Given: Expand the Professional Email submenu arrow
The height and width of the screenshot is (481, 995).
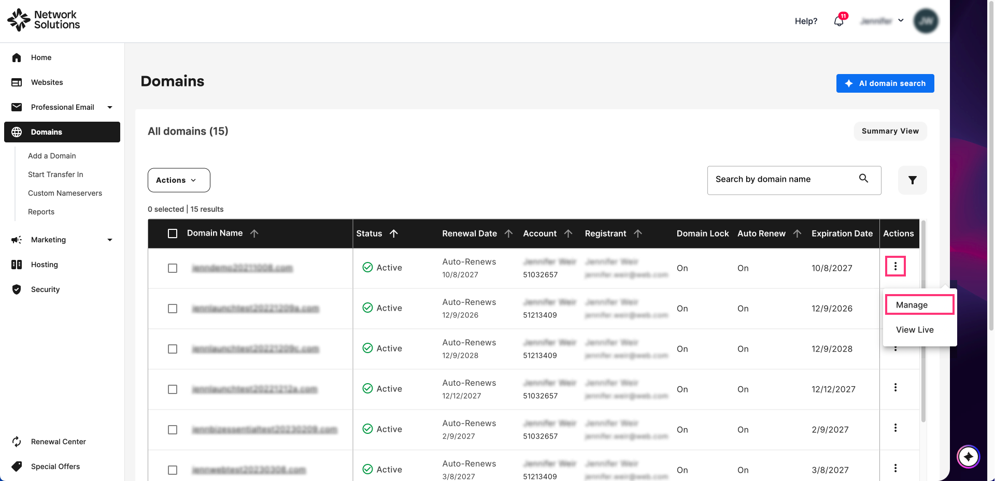Looking at the screenshot, I should pyautogui.click(x=110, y=107).
